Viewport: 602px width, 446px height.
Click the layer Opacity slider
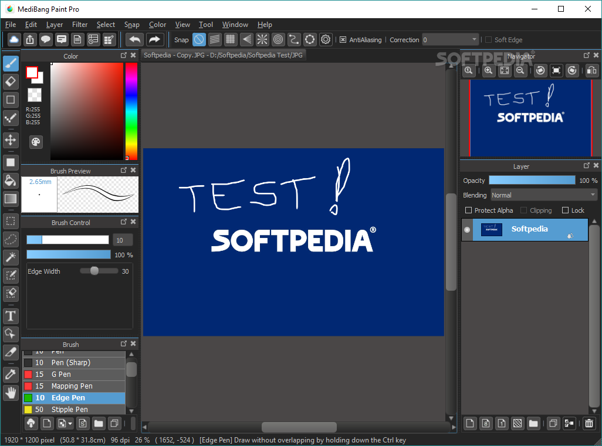tap(532, 181)
